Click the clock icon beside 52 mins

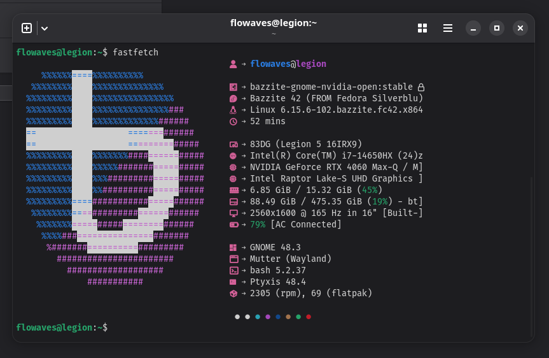[x=233, y=122]
